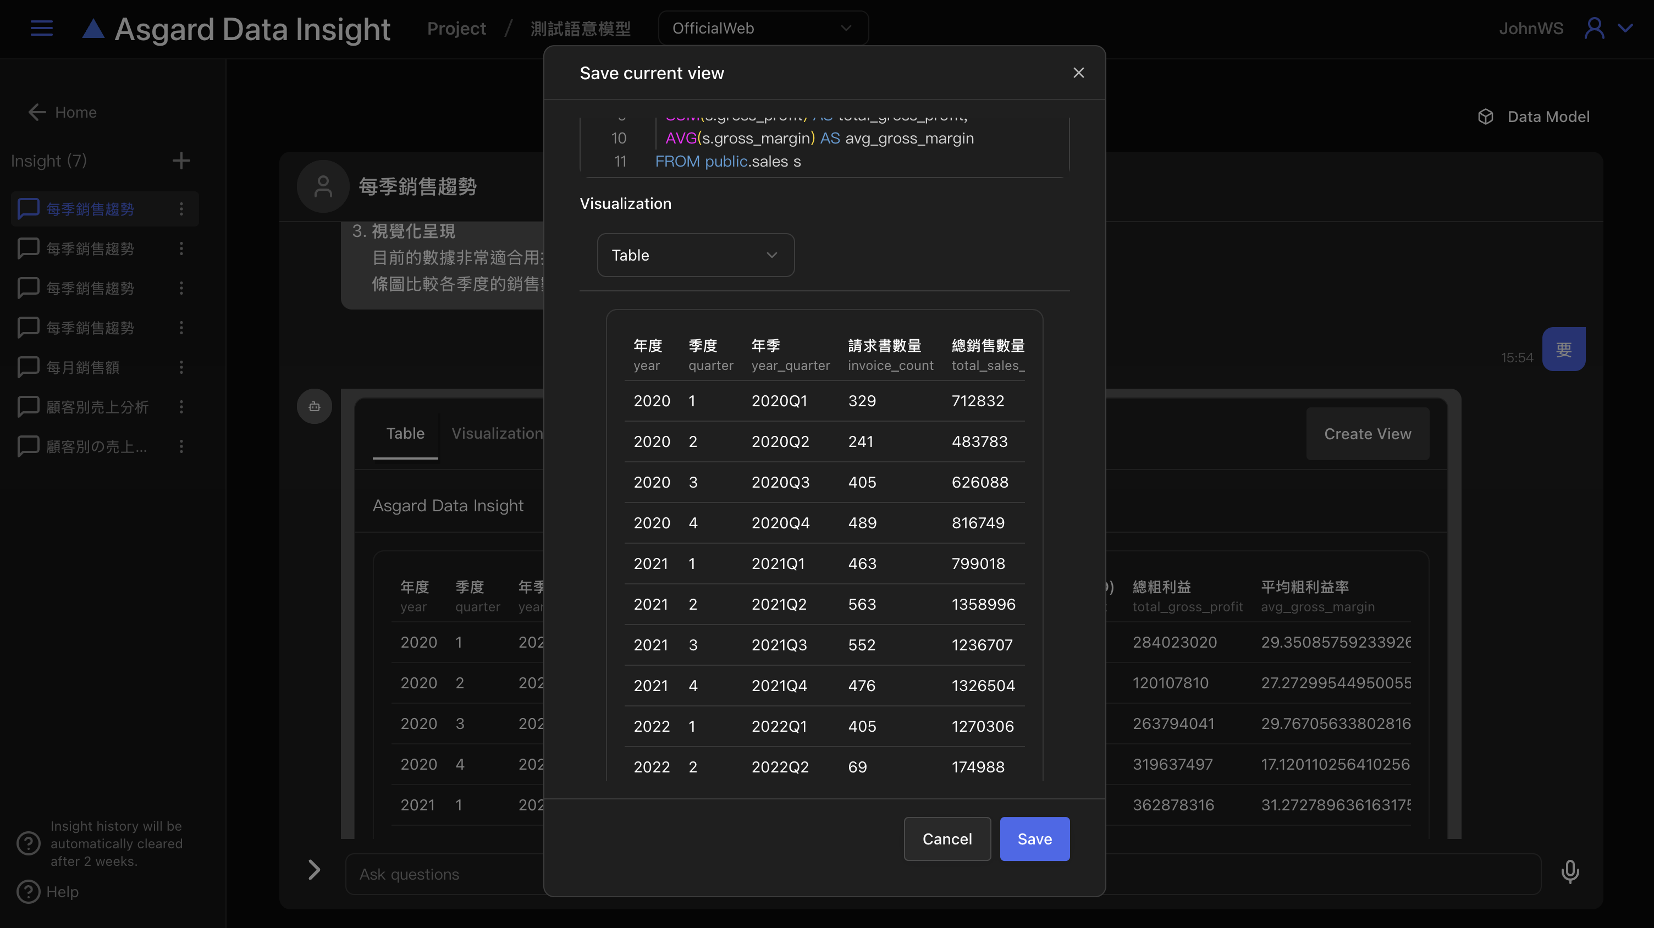This screenshot has width=1654, height=928.
Task: Click the microphone voice input icon
Action: coord(1570,871)
